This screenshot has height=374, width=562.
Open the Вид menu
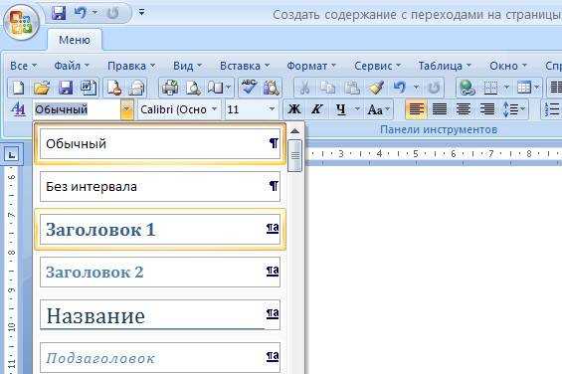coord(187,66)
